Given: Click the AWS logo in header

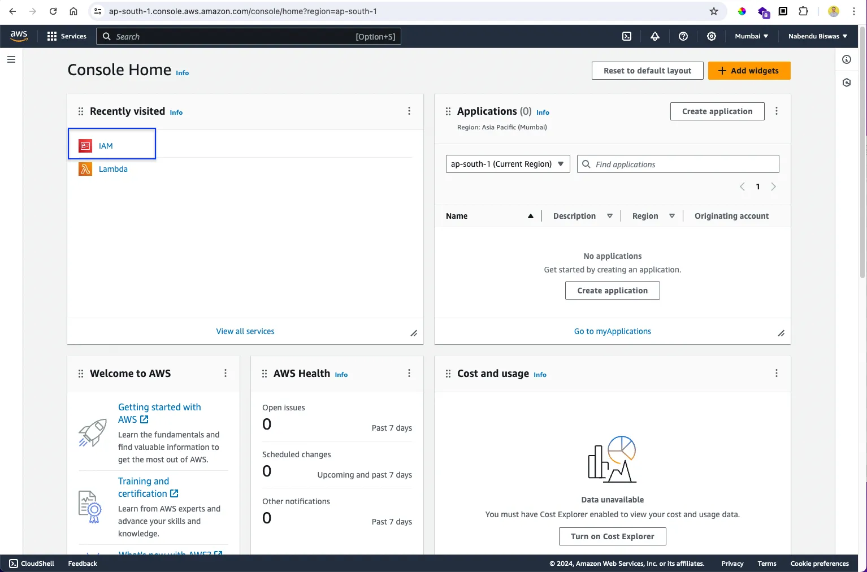Looking at the screenshot, I should click(x=19, y=36).
